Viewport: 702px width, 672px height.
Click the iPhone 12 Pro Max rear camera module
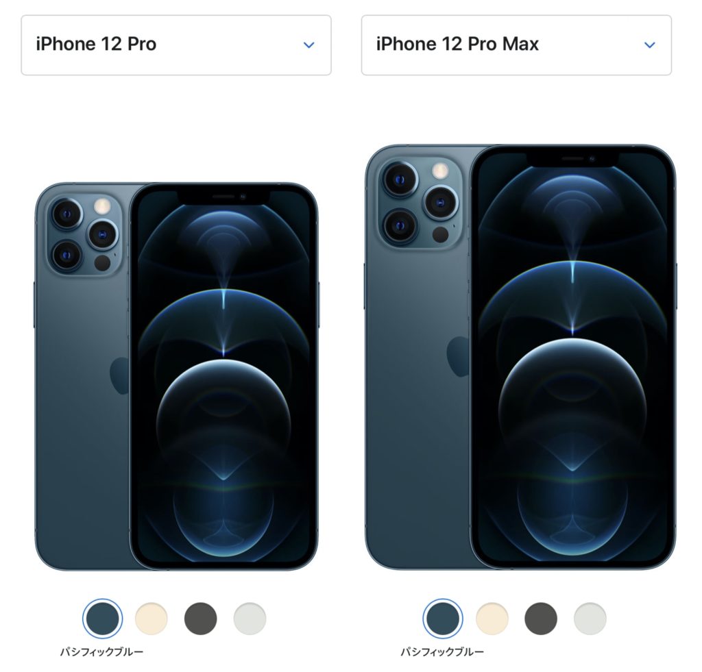pyautogui.click(x=420, y=202)
